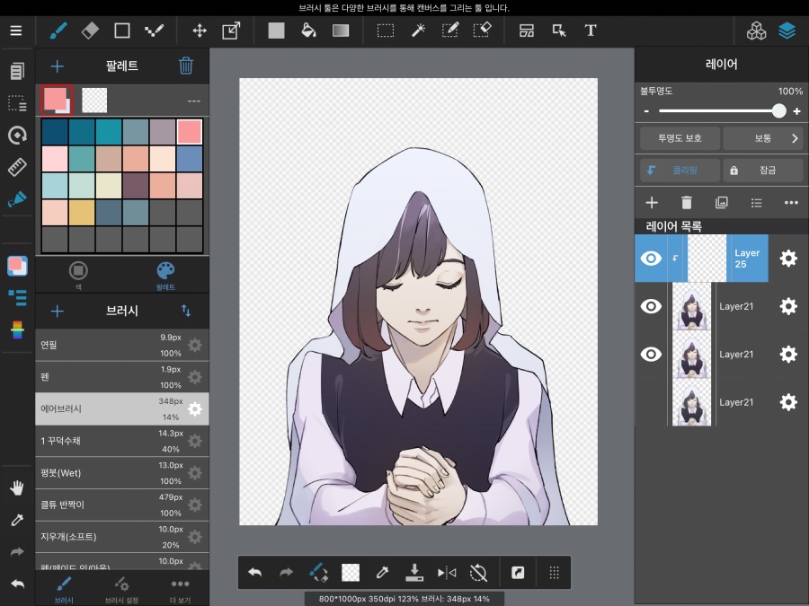Add a new layer with the plus button
This screenshot has height=606, width=809.
point(651,203)
